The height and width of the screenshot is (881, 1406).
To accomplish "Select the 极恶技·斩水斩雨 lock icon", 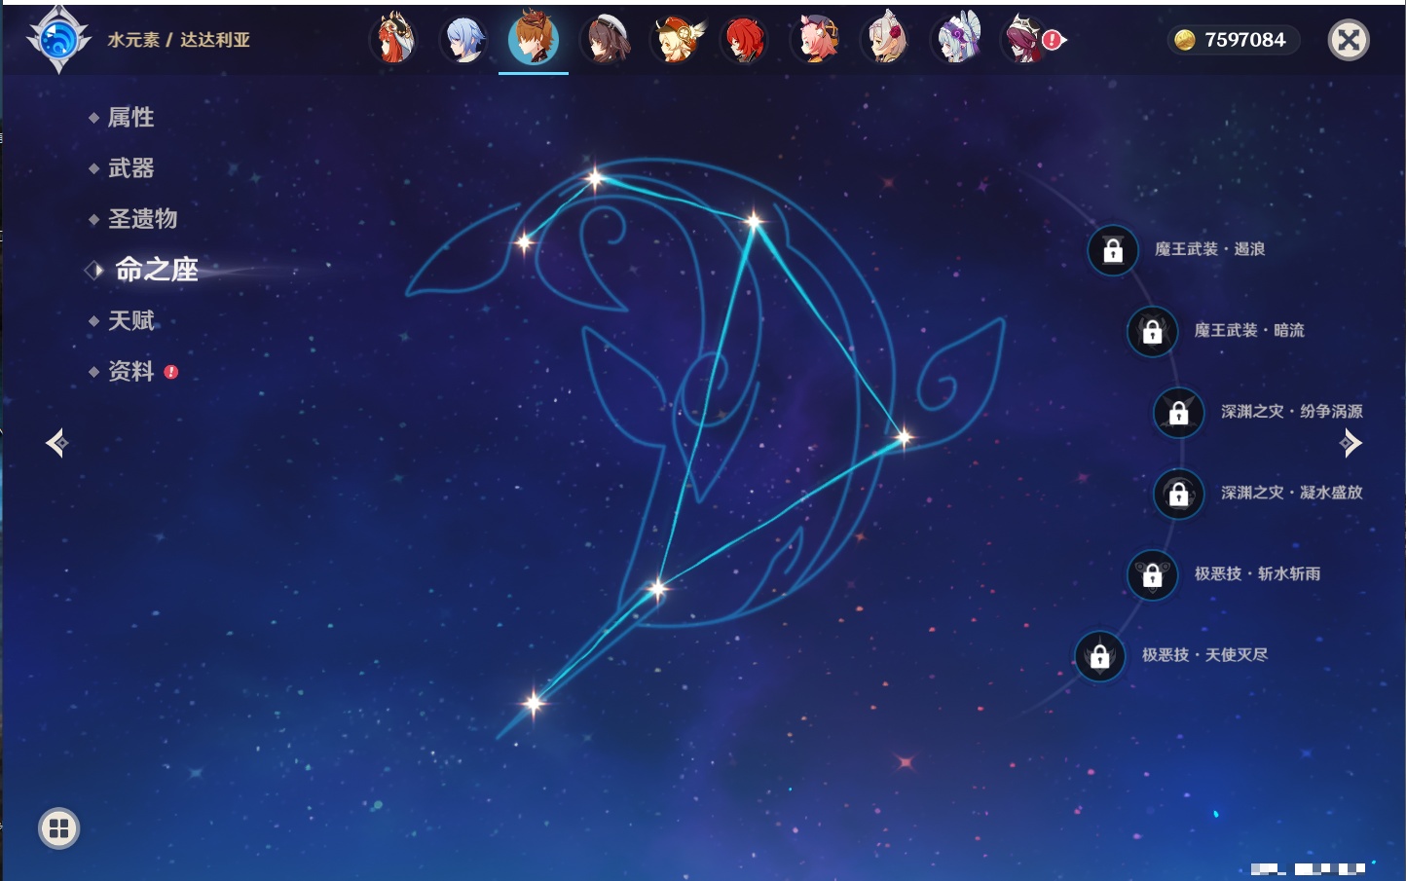I will point(1152,574).
